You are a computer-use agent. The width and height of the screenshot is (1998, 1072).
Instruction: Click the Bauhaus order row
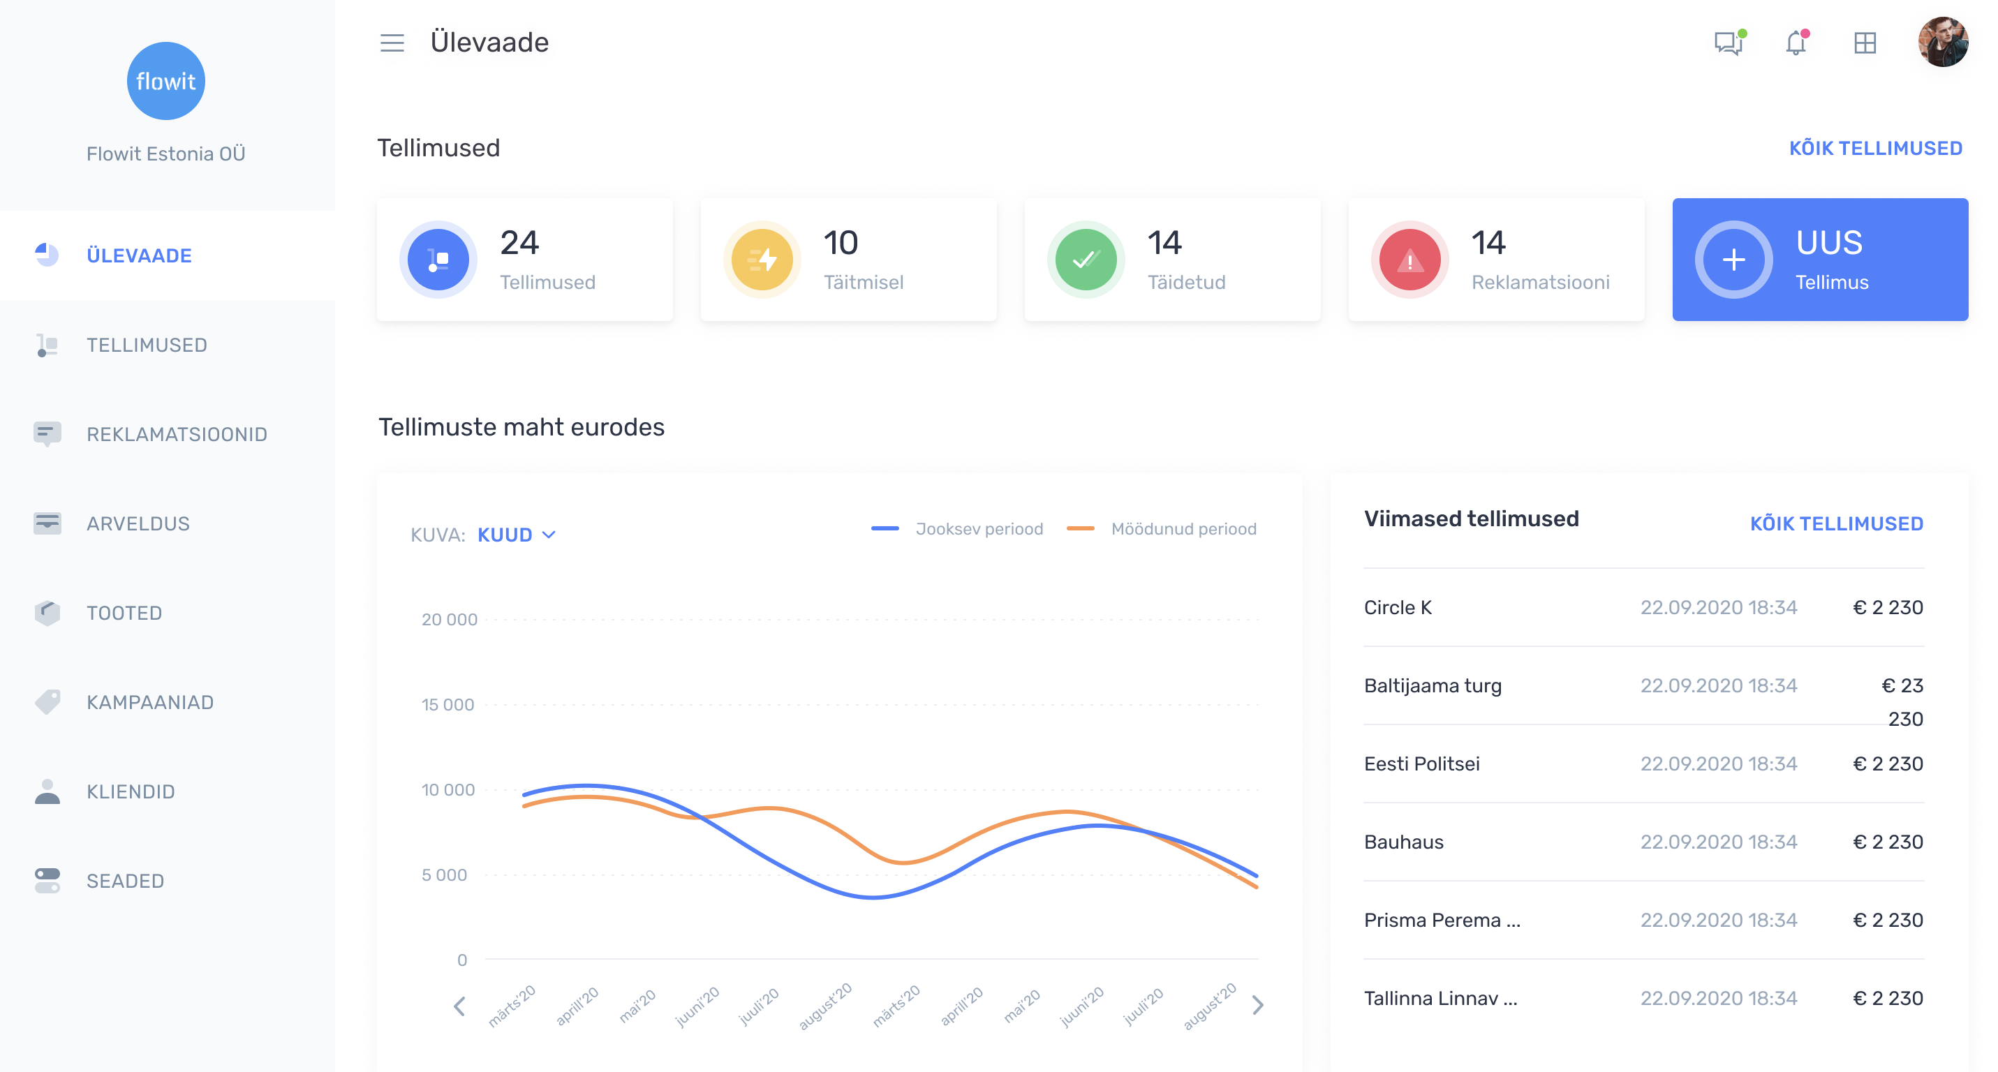coord(1643,842)
